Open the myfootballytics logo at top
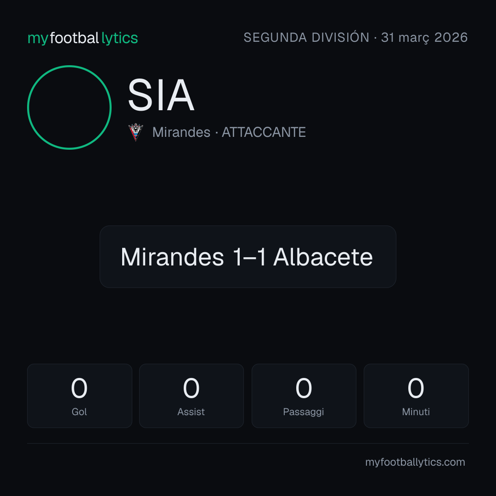This screenshot has height=496, width=496. pyautogui.click(x=83, y=38)
